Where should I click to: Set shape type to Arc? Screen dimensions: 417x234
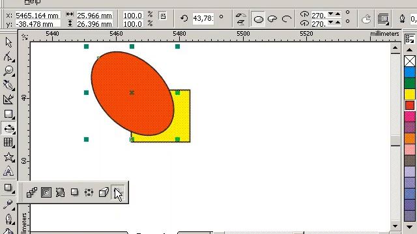click(287, 19)
